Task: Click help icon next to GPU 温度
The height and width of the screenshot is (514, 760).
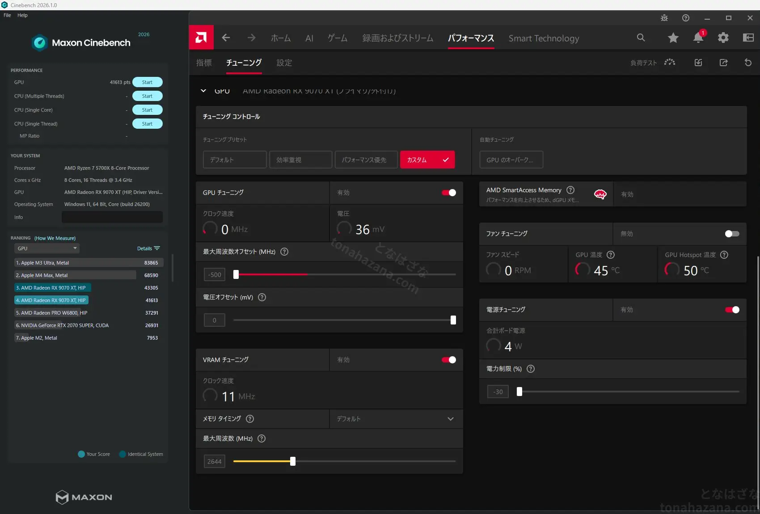Action: pyautogui.click(x=611, y=255)
